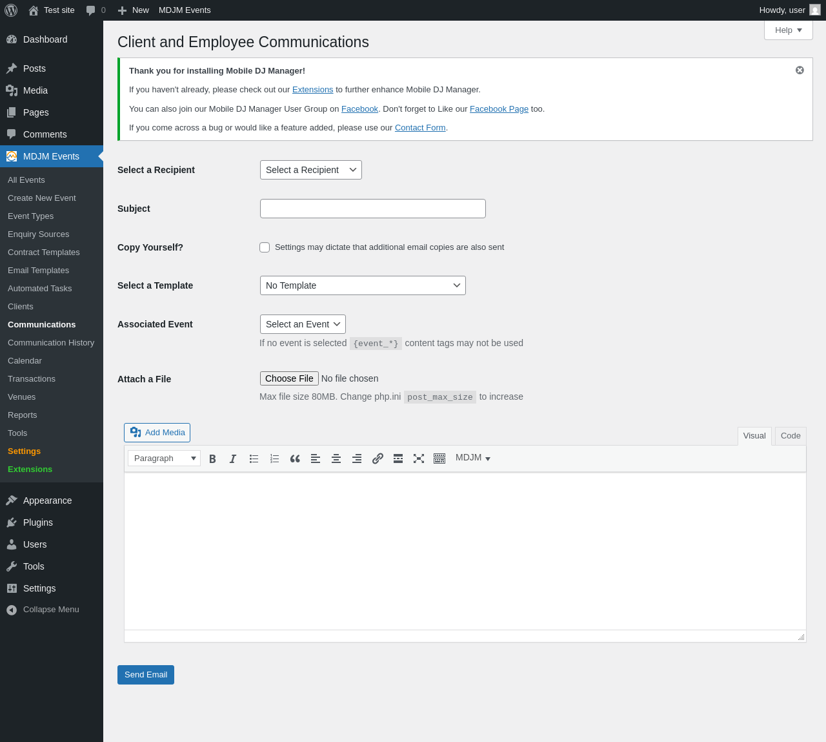The height and width of the screenshot is (742, 826).
Task: Dismiss the Mobile DJ Manager notice
Action: 800,70
